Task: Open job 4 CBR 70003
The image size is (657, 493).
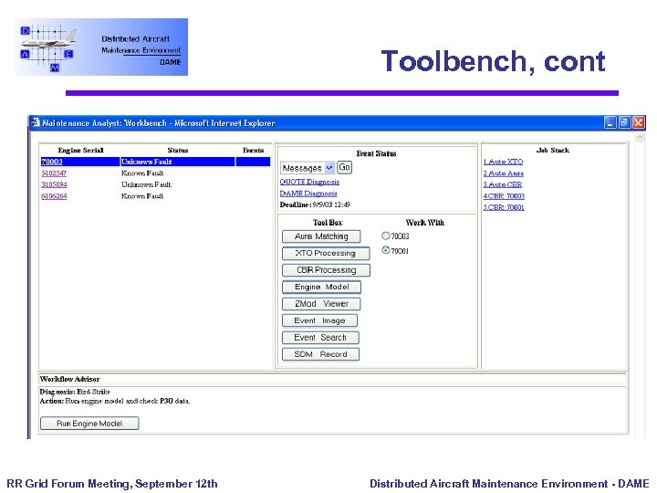Action: [x=504, y=195]
